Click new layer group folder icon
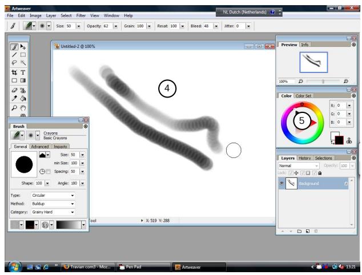Image resolution: width=362 pixels, height=275 pixels. [x=299, y=231]
